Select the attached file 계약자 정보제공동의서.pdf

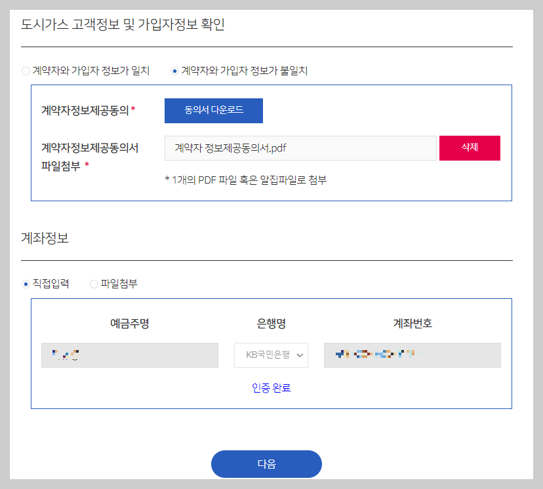click(300, 148)
